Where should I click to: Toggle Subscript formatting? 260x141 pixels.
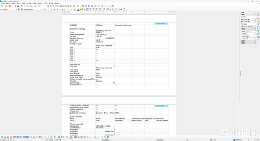tap(71, 9)
